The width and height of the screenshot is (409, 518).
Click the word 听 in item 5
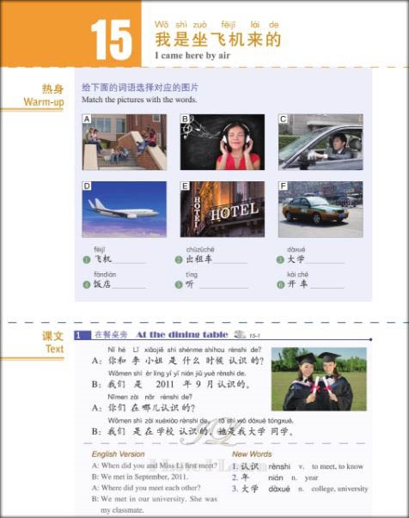coord(190,284)
